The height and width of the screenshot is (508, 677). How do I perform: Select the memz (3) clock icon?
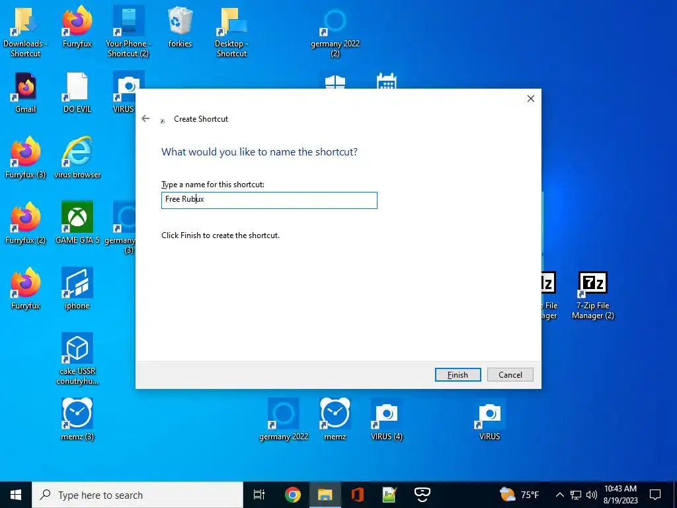point(77,419)
